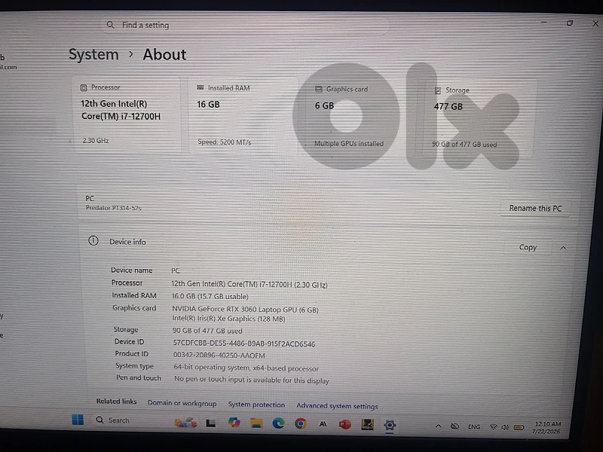
Task: Click the Pen and touch label
Action: pyautogui.click(x=139, y=378)
